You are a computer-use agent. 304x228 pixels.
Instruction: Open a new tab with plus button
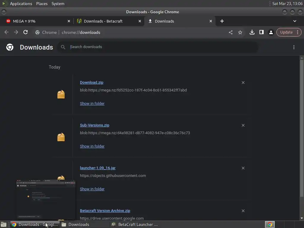pos(222,21)
